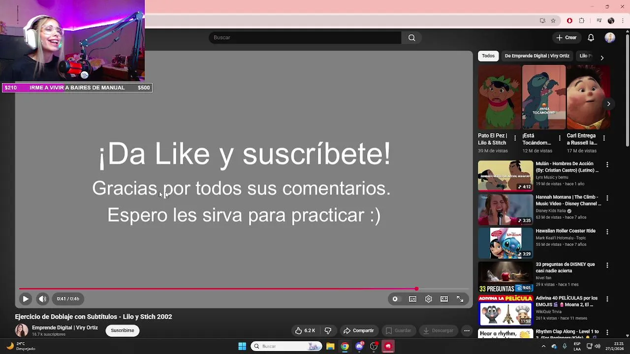The image size is (630, 354).
Task: Open options for 33 preguntas de DISNEY video
Action: 607,265
